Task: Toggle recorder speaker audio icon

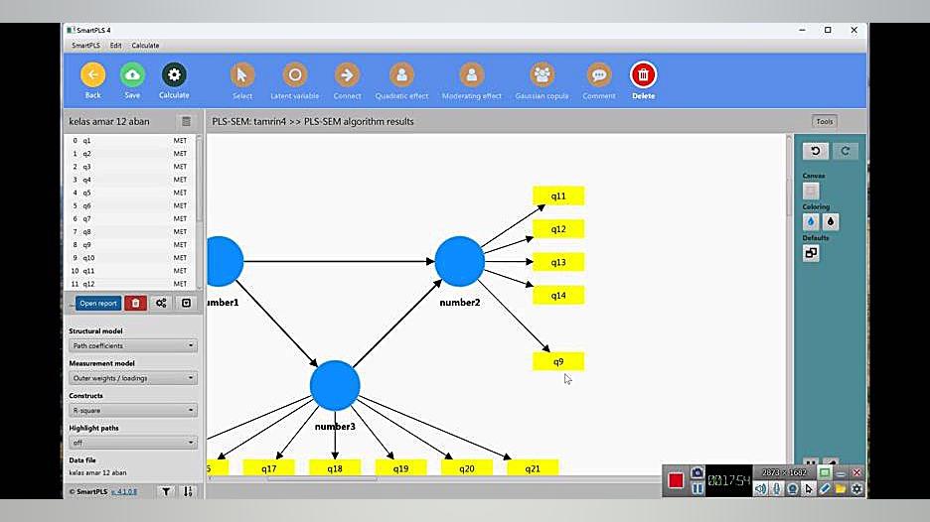Action: (760, 489)
